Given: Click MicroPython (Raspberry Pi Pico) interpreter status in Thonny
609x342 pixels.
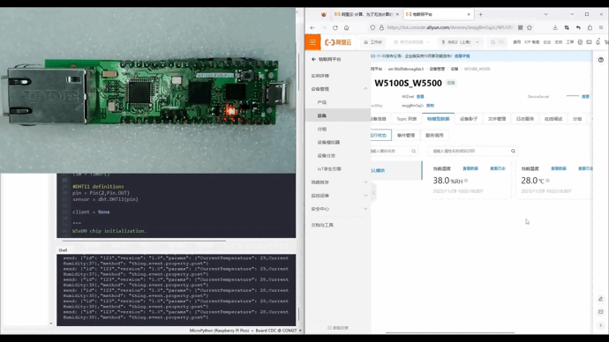Looking at the screenshot, I should click(220, 331).
